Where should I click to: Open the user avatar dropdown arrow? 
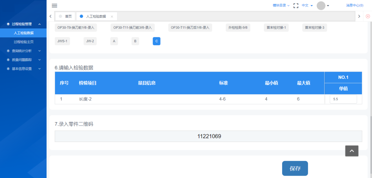point(328,6)
